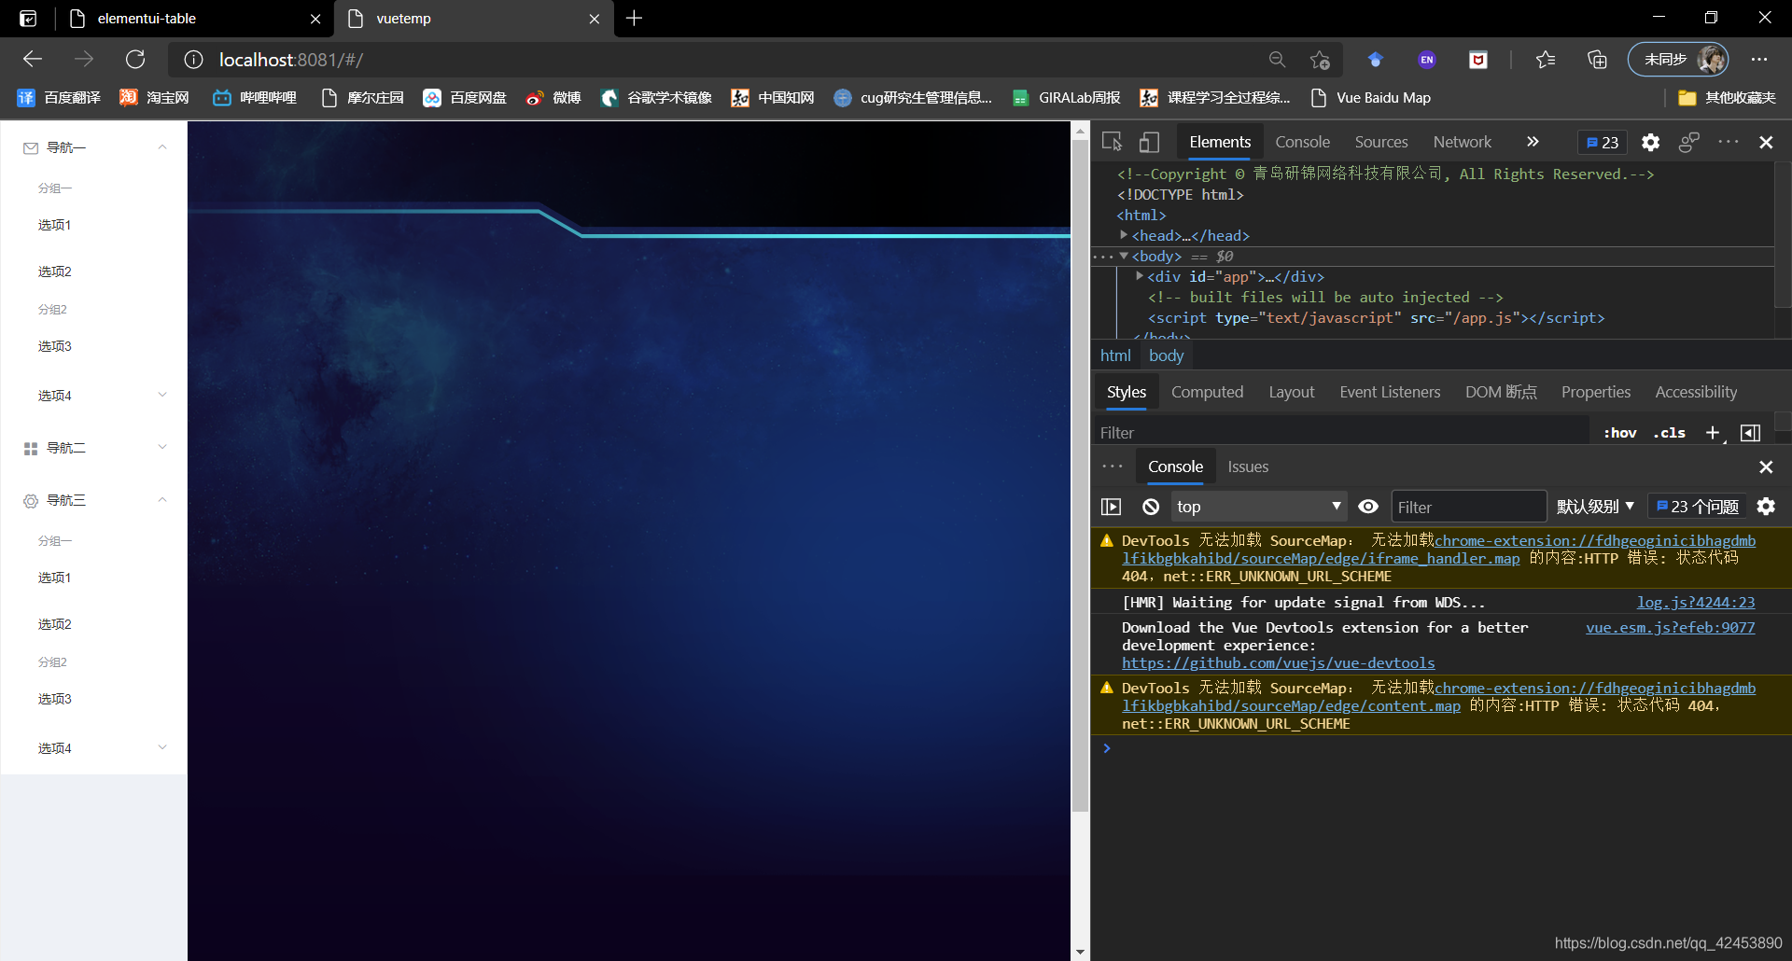This screenshot has width=1792, height=961.
Task: Expand the 导航二 navigation menu
Action: tap(94, 448)
